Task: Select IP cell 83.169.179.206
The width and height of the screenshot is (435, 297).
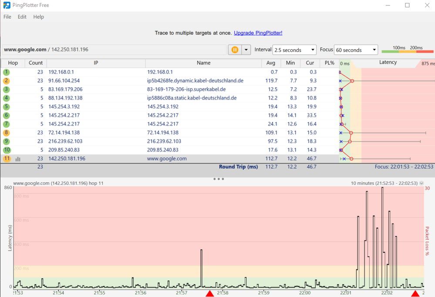Action: [65, 89]
